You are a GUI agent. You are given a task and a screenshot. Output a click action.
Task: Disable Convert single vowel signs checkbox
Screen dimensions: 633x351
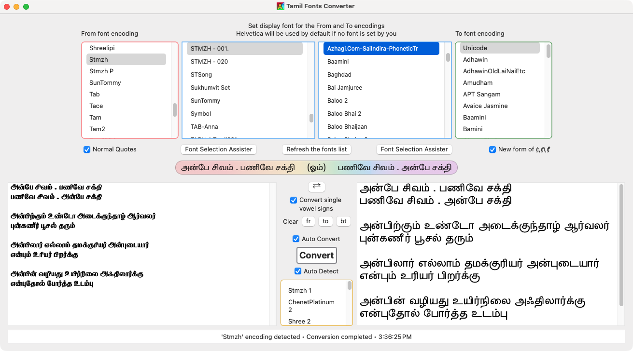[x=294, y=200]
